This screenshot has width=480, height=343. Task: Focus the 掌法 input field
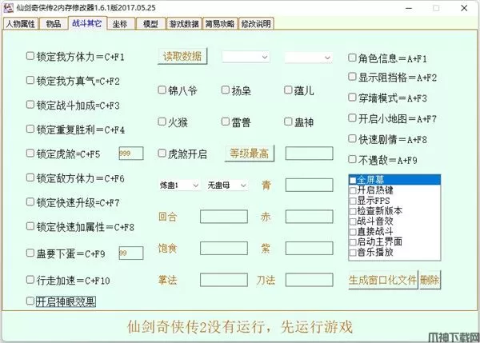click(224, 280)
